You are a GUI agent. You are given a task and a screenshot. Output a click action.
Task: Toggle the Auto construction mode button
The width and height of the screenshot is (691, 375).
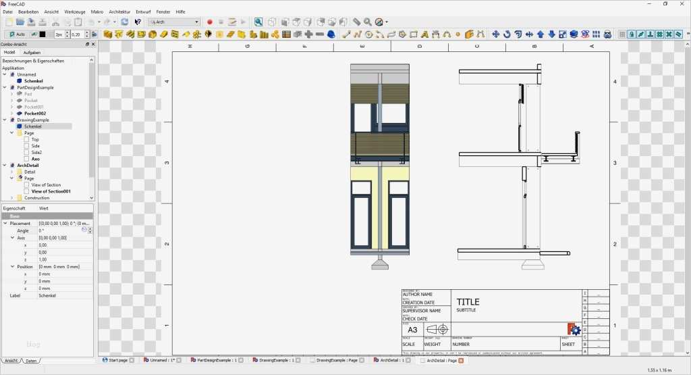point(17,34)
